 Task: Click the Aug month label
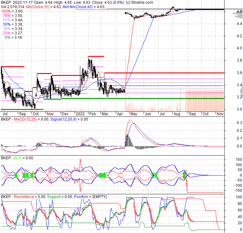[x=177, y=114]
